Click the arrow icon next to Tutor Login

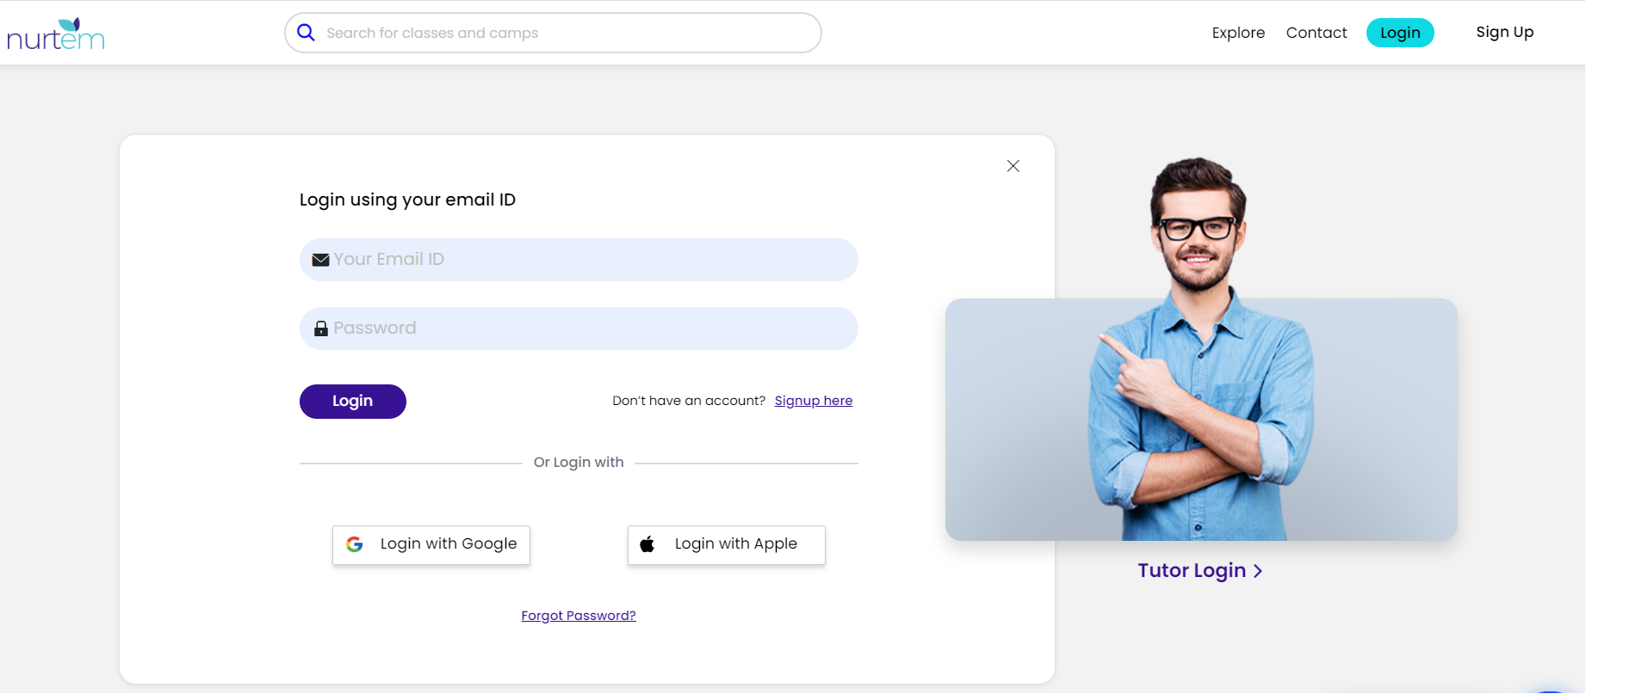1258,570
